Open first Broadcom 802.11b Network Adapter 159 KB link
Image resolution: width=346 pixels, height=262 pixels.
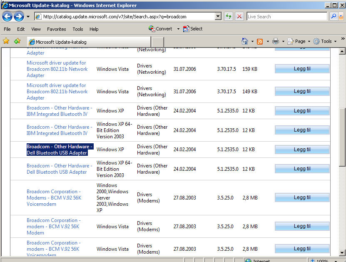[57, 69]
